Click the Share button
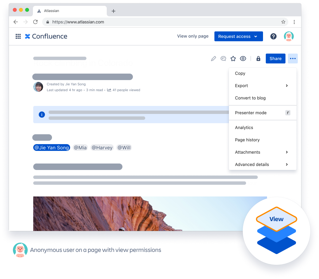The height and width of the screenshot is (279, 319). [275, 59]
